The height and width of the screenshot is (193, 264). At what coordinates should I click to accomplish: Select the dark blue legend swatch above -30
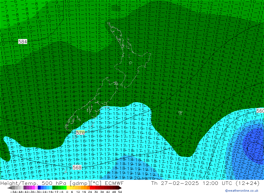point(39,187)
